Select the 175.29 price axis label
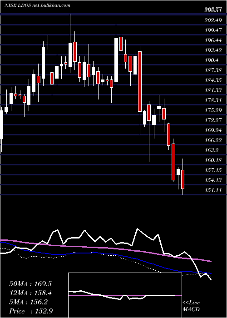This screenshot has height=318, width=227. [x=214, y=110]
